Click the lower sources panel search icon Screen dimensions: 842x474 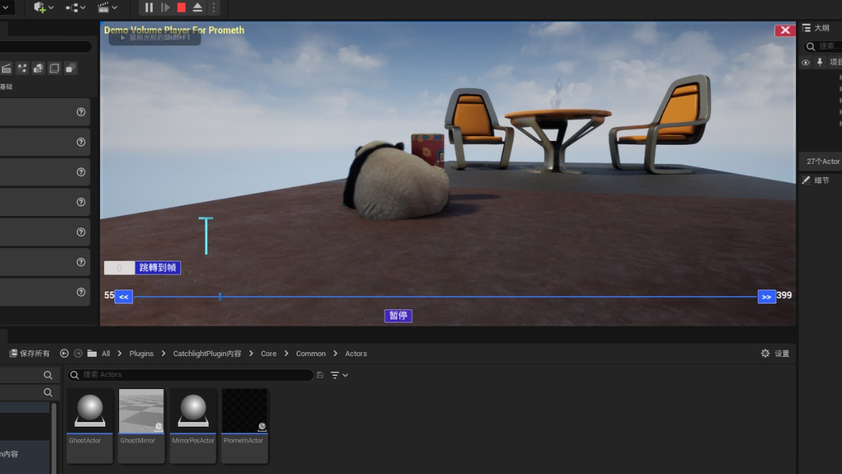pos(48,392)
